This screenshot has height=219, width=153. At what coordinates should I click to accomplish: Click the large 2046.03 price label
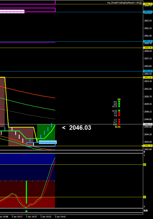(x=80, y=128)
